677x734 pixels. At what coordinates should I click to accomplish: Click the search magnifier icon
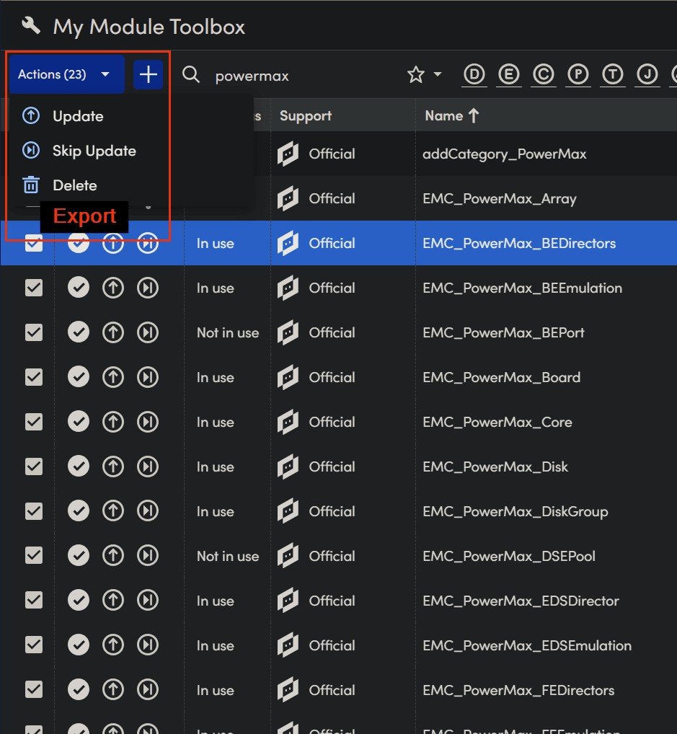(x=191, y=74)
